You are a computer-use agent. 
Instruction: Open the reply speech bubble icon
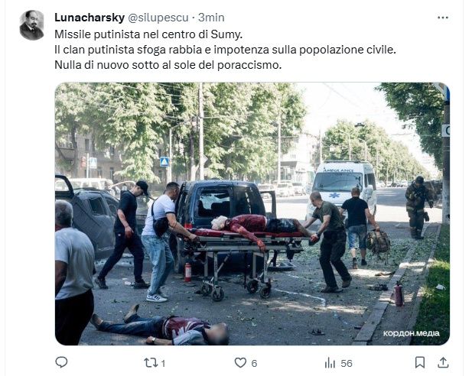[x=61, y=362]
